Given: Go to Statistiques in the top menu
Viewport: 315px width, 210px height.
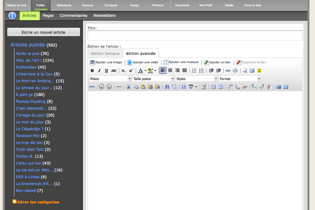Looking at the screenshot, I should (x=64, y=5).
